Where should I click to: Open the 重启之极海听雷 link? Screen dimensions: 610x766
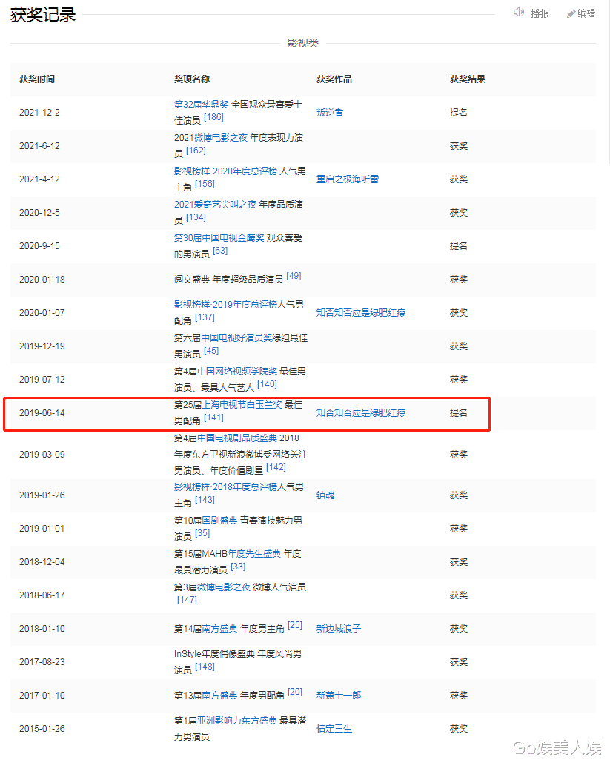click(x=347, y=179)
